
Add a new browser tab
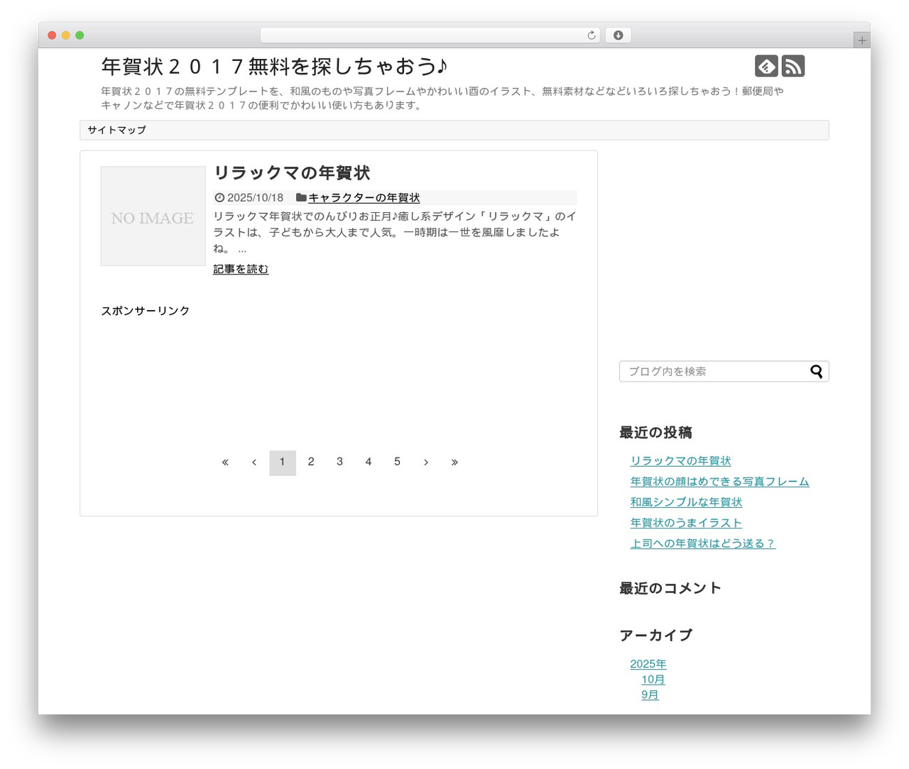point(862,40)
